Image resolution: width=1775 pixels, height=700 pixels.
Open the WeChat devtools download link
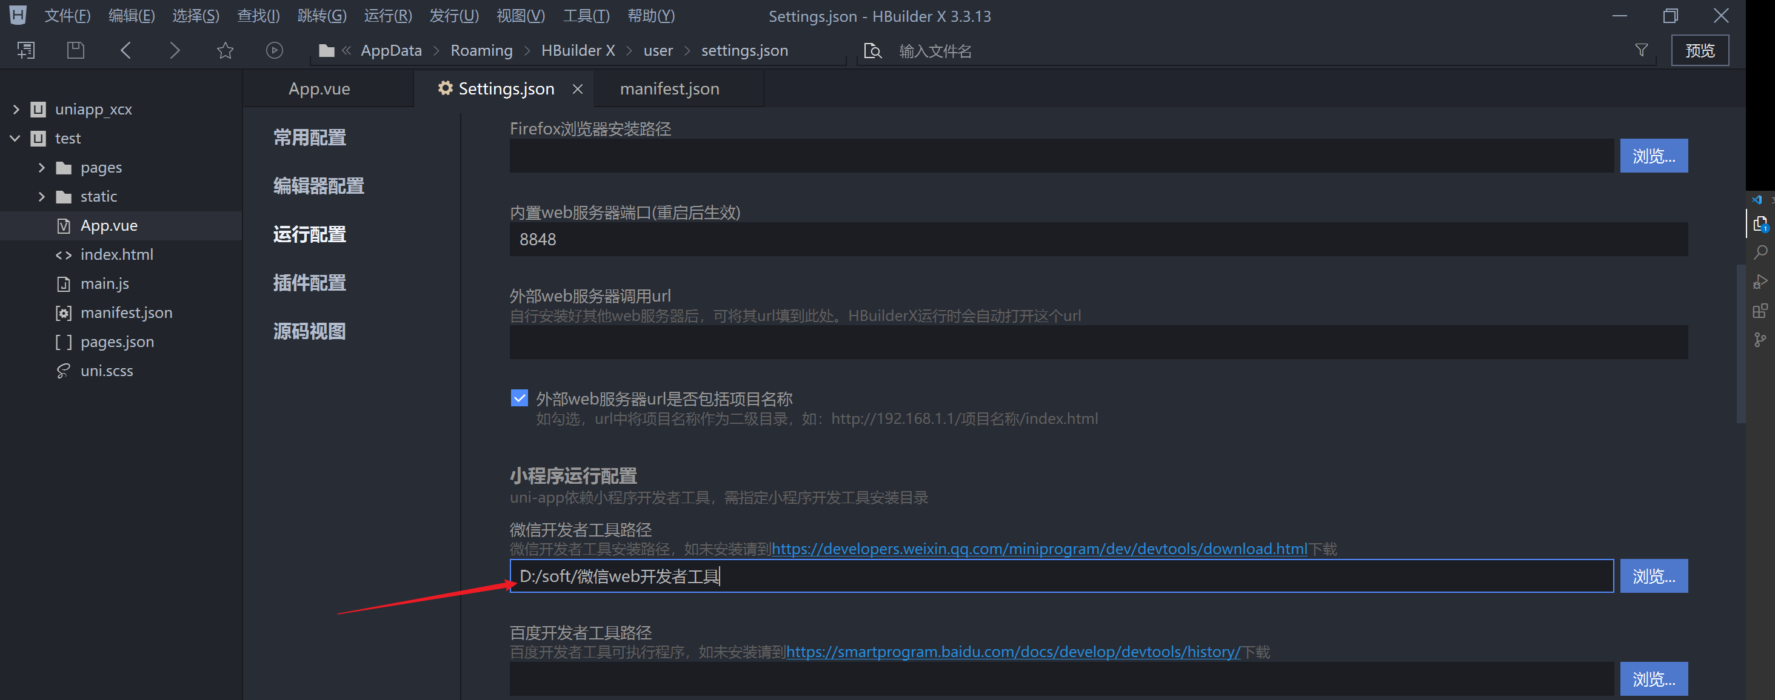[1039, 549]
